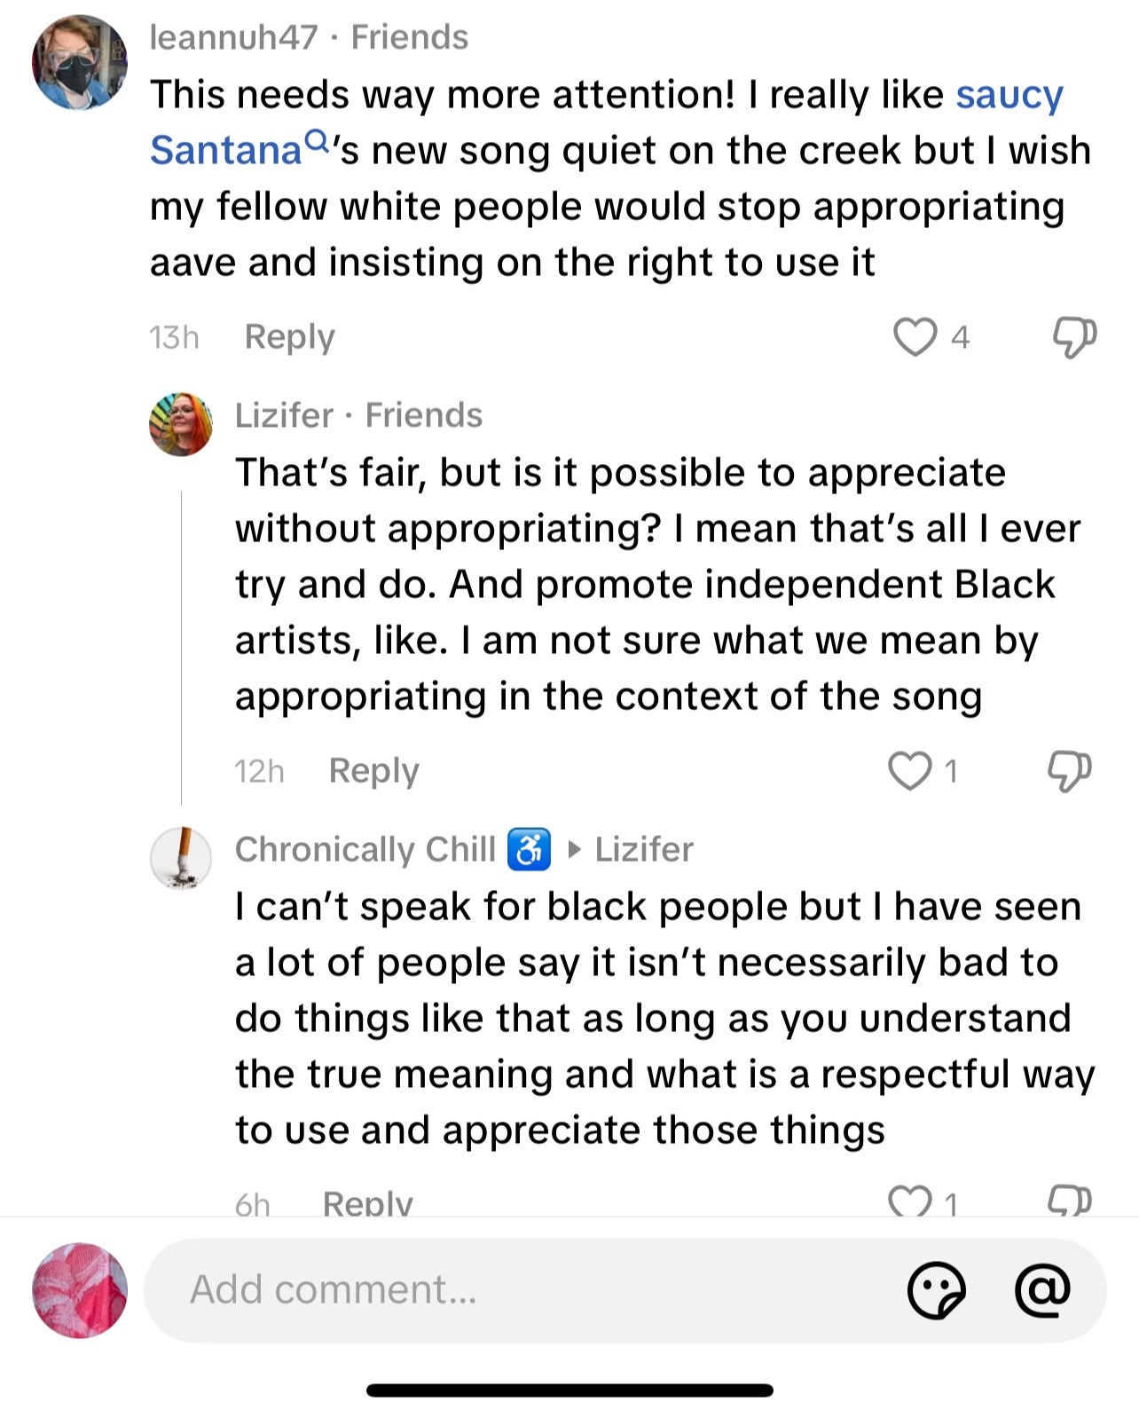Viewport: 1139px width, 1418px height.
Task: Like Lizifer's comment with the heart icon
Action: (910, 770)
